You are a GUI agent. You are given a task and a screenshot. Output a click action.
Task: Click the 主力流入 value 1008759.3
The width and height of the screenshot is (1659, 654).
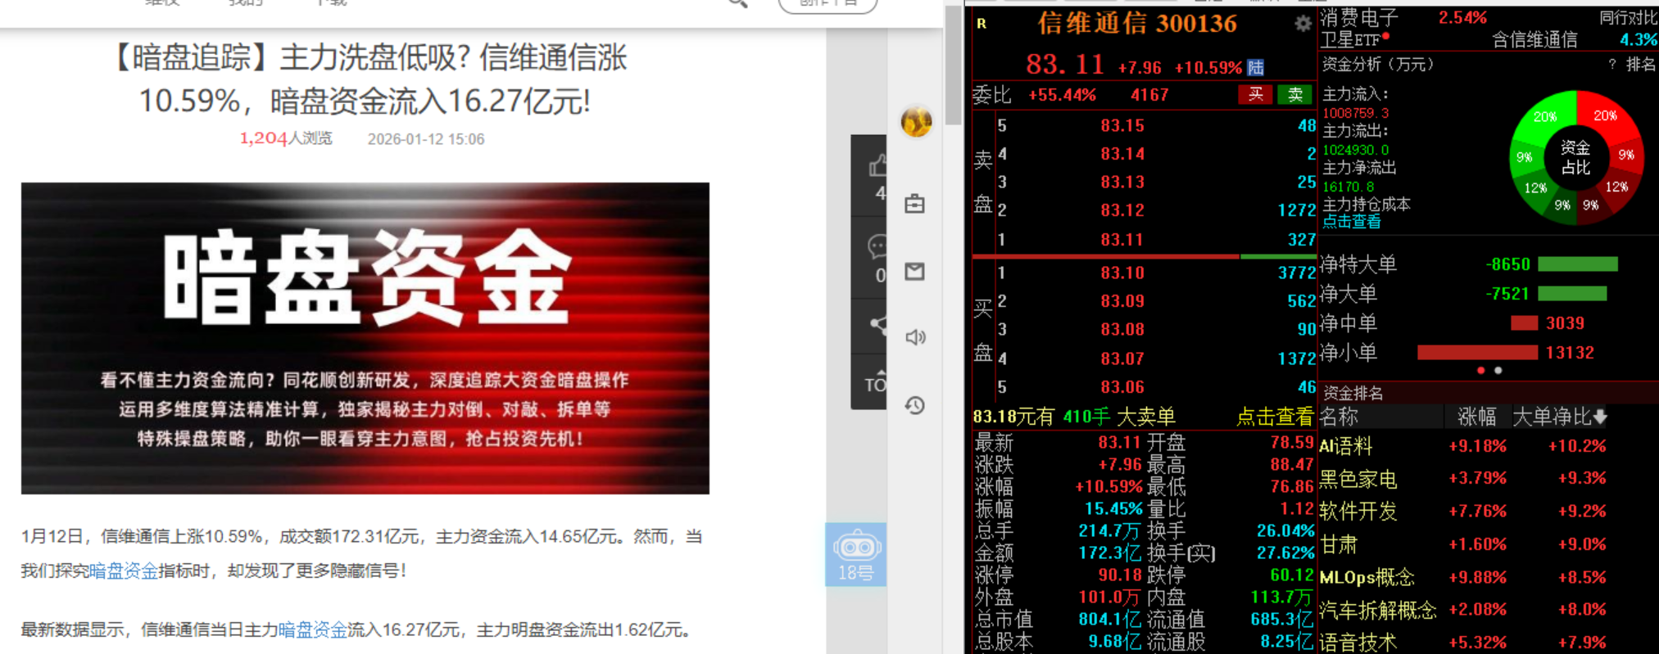[x=1355, y=113]
